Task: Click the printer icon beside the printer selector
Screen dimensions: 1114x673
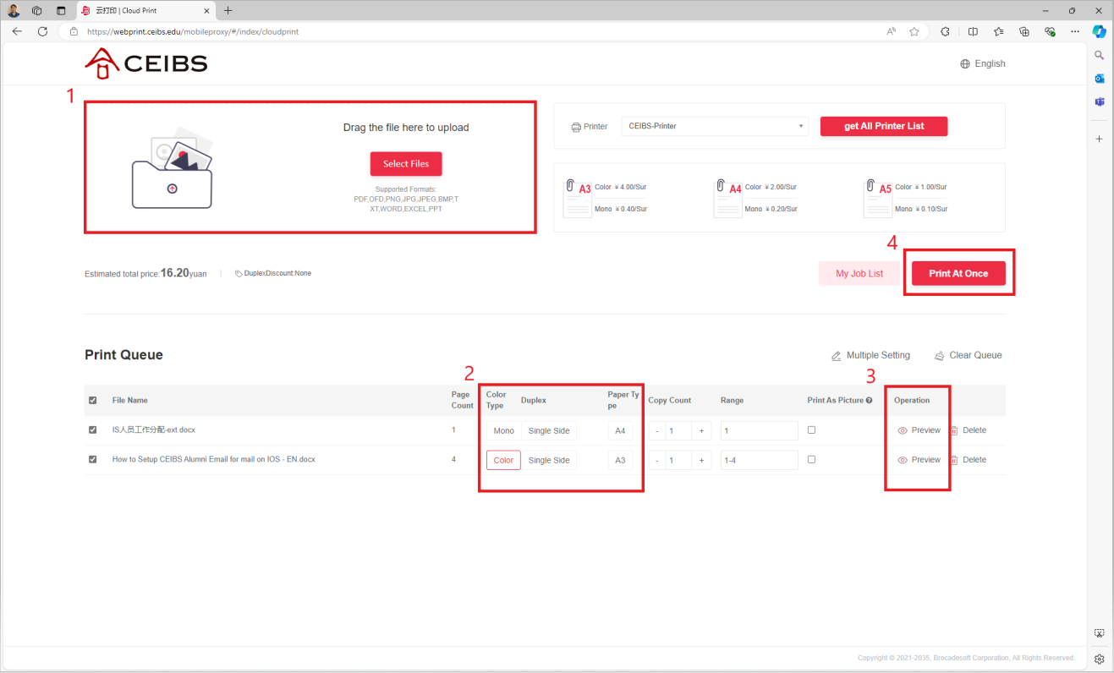Action: [x=575, y=126]
